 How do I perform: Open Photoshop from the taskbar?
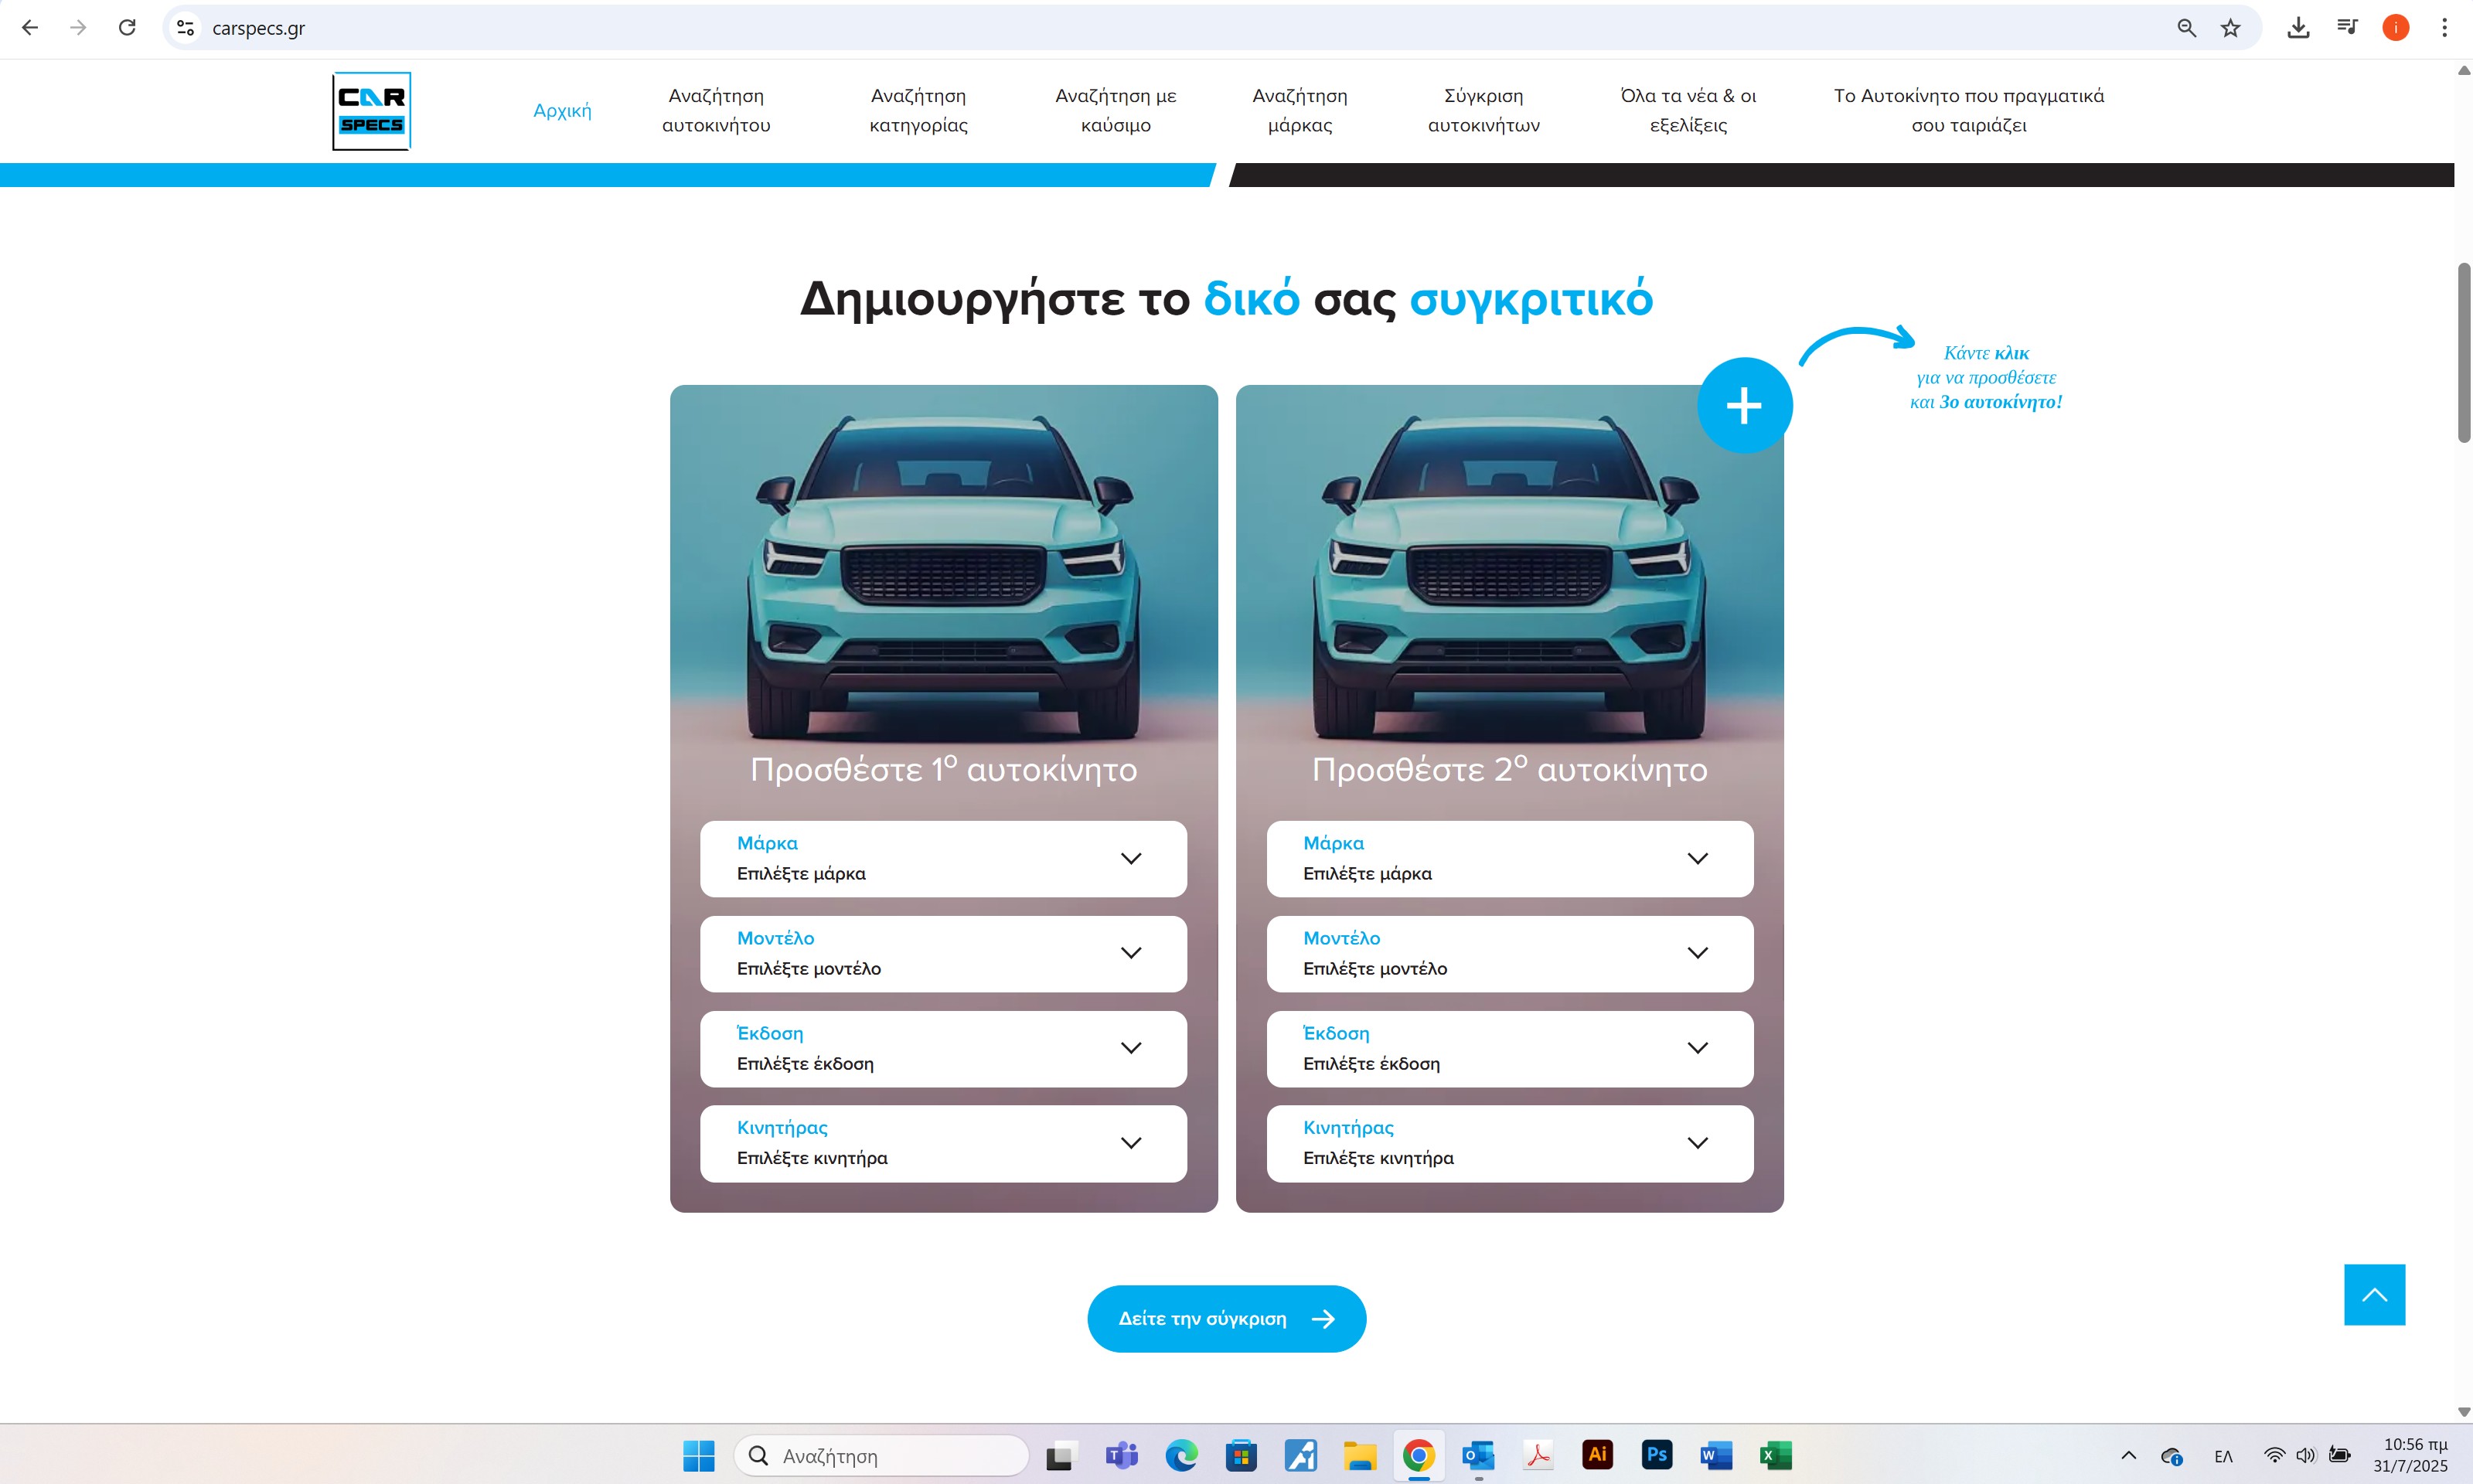tap(1656, 1455)
